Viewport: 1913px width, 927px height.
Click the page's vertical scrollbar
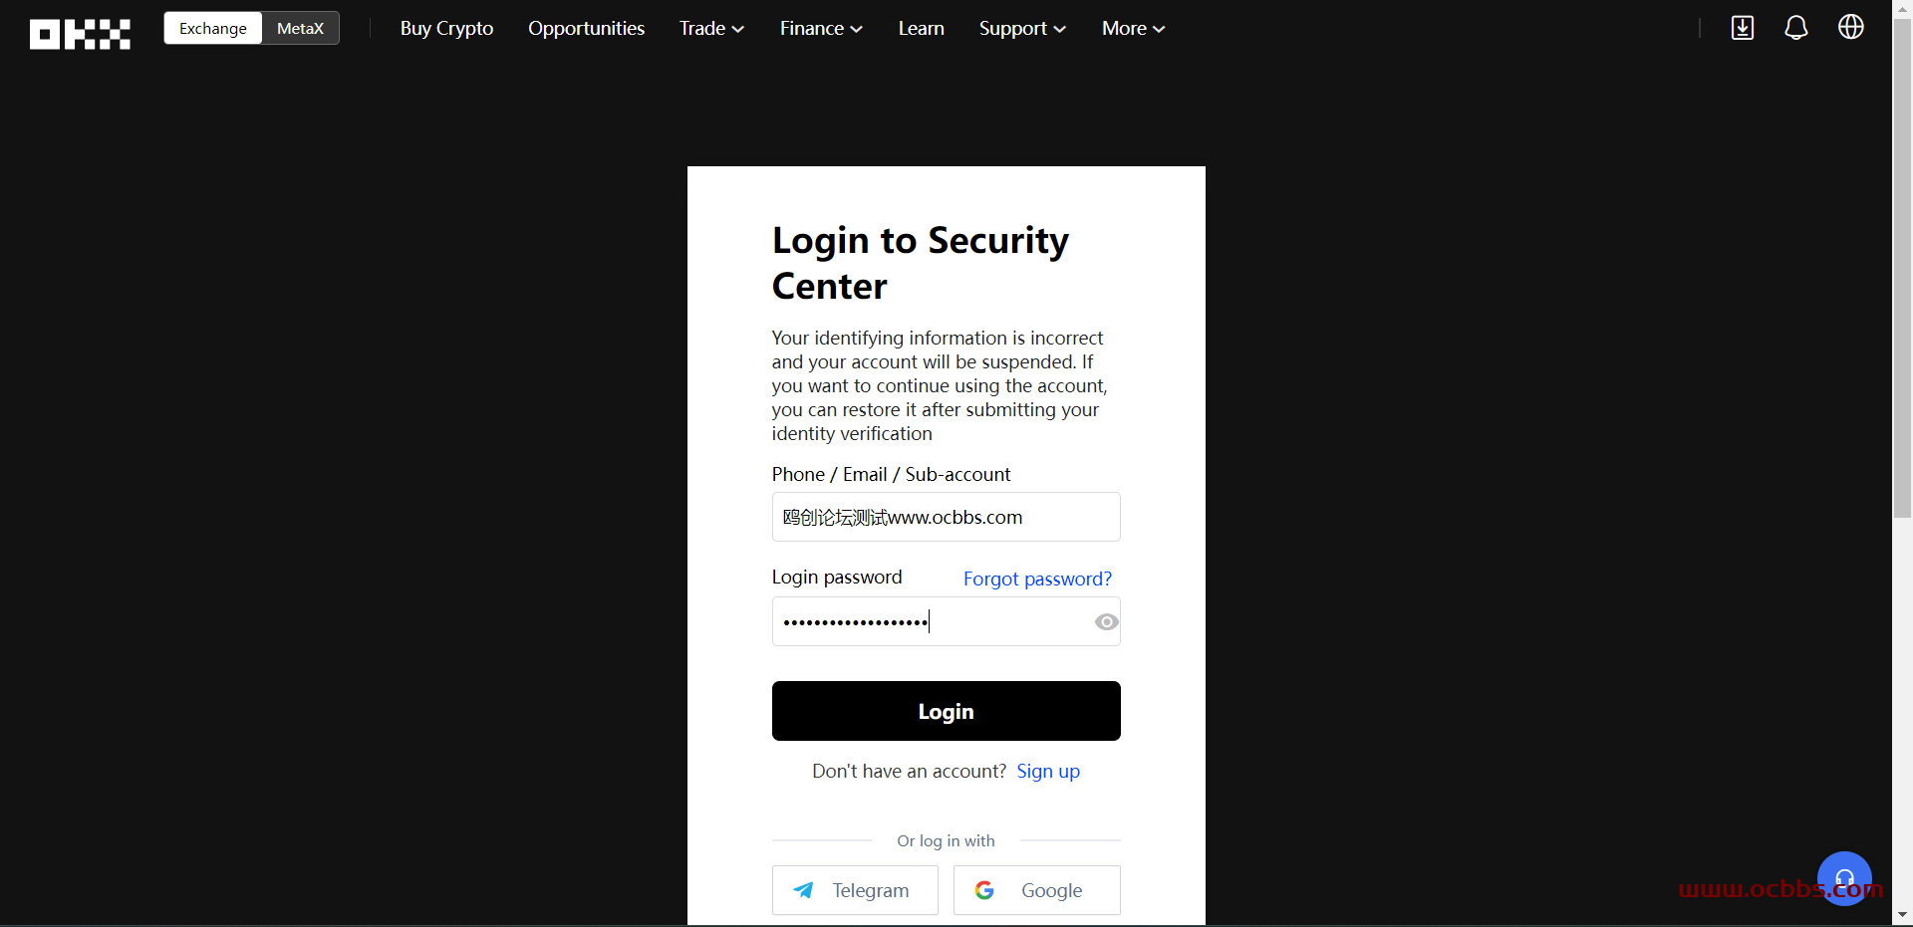(1902, 269)
